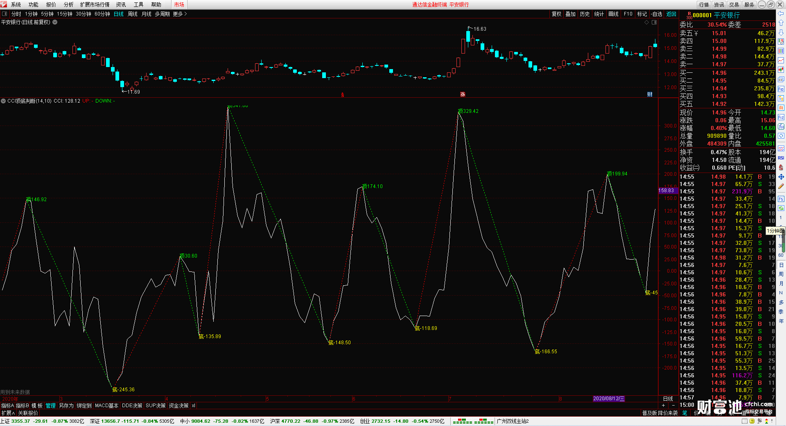Open the 统计 statistics tool
786x426 pixels.
599,14
